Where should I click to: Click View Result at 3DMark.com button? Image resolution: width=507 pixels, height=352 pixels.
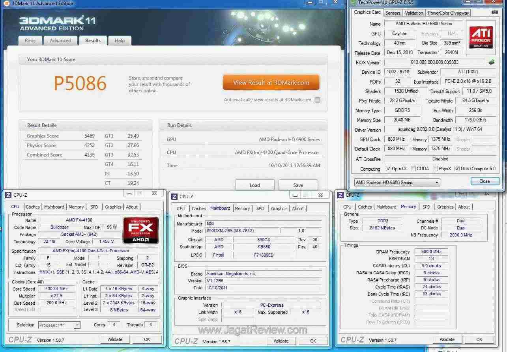tap(271, 83)
